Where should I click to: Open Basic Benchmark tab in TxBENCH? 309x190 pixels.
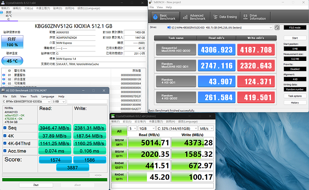click(x=165, y=17)
